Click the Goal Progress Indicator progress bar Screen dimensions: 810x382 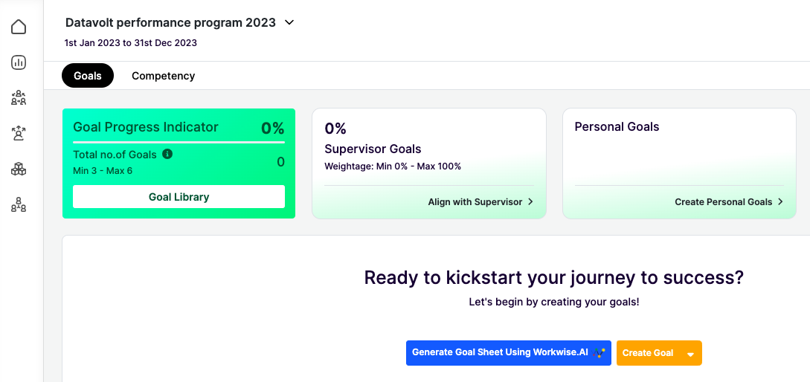pos(179,141)
